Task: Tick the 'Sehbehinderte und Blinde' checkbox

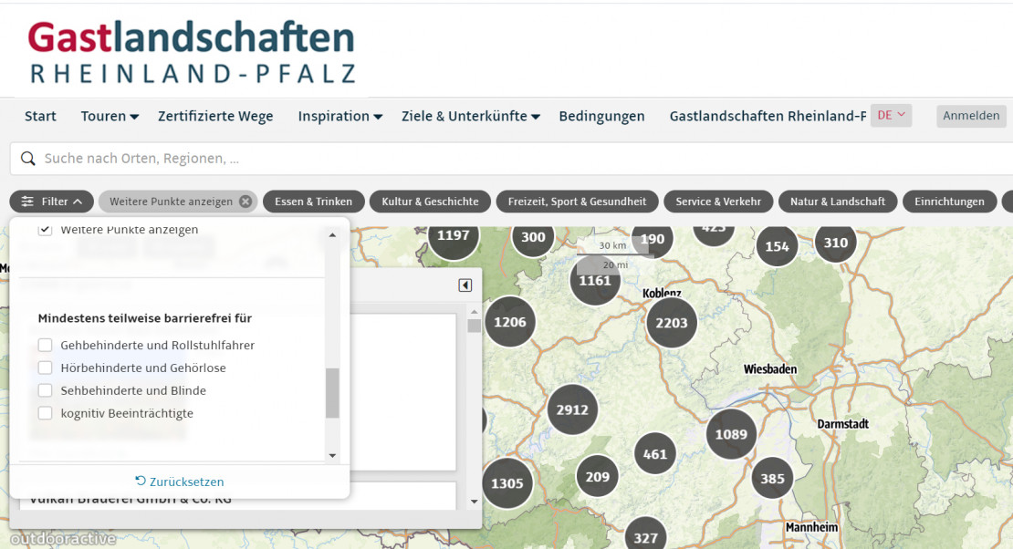Action: [45, 390]
